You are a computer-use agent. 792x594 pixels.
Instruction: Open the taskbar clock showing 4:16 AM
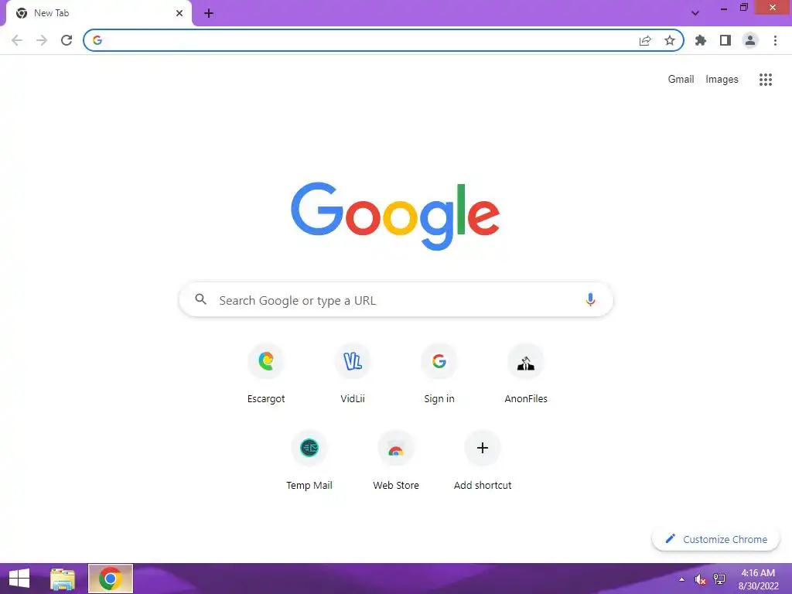point(758,579)
